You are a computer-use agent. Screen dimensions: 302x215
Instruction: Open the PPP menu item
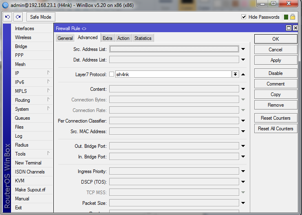pyautogui.click(x=32, y=55)
